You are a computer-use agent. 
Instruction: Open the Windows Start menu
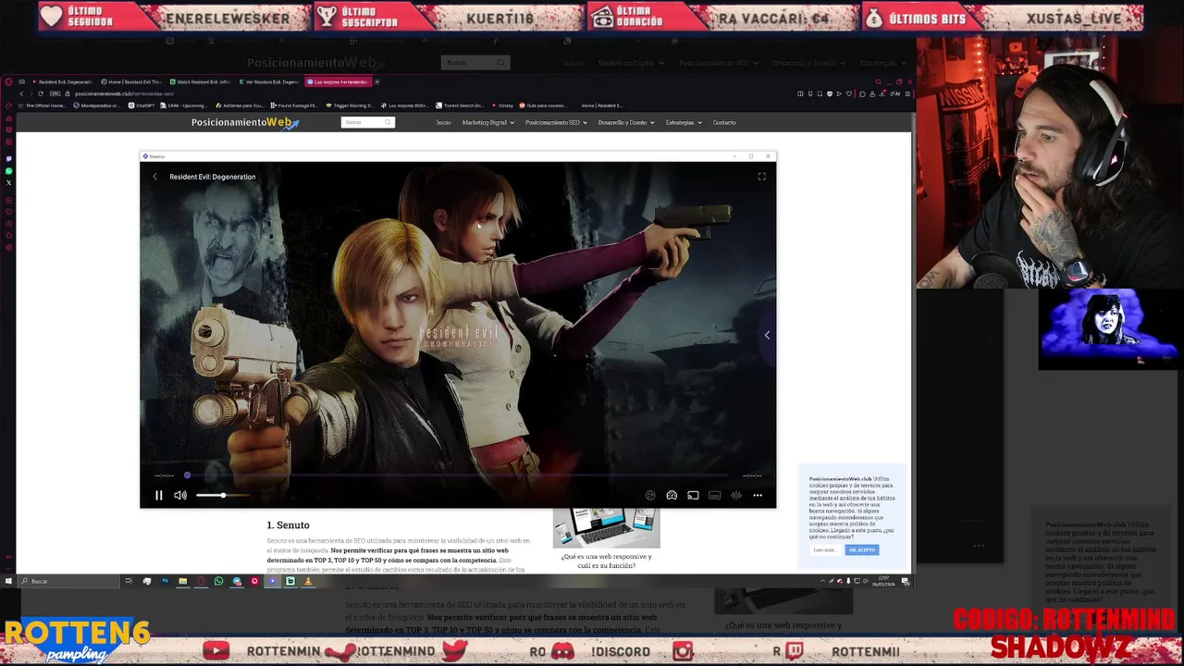[8, 581]
